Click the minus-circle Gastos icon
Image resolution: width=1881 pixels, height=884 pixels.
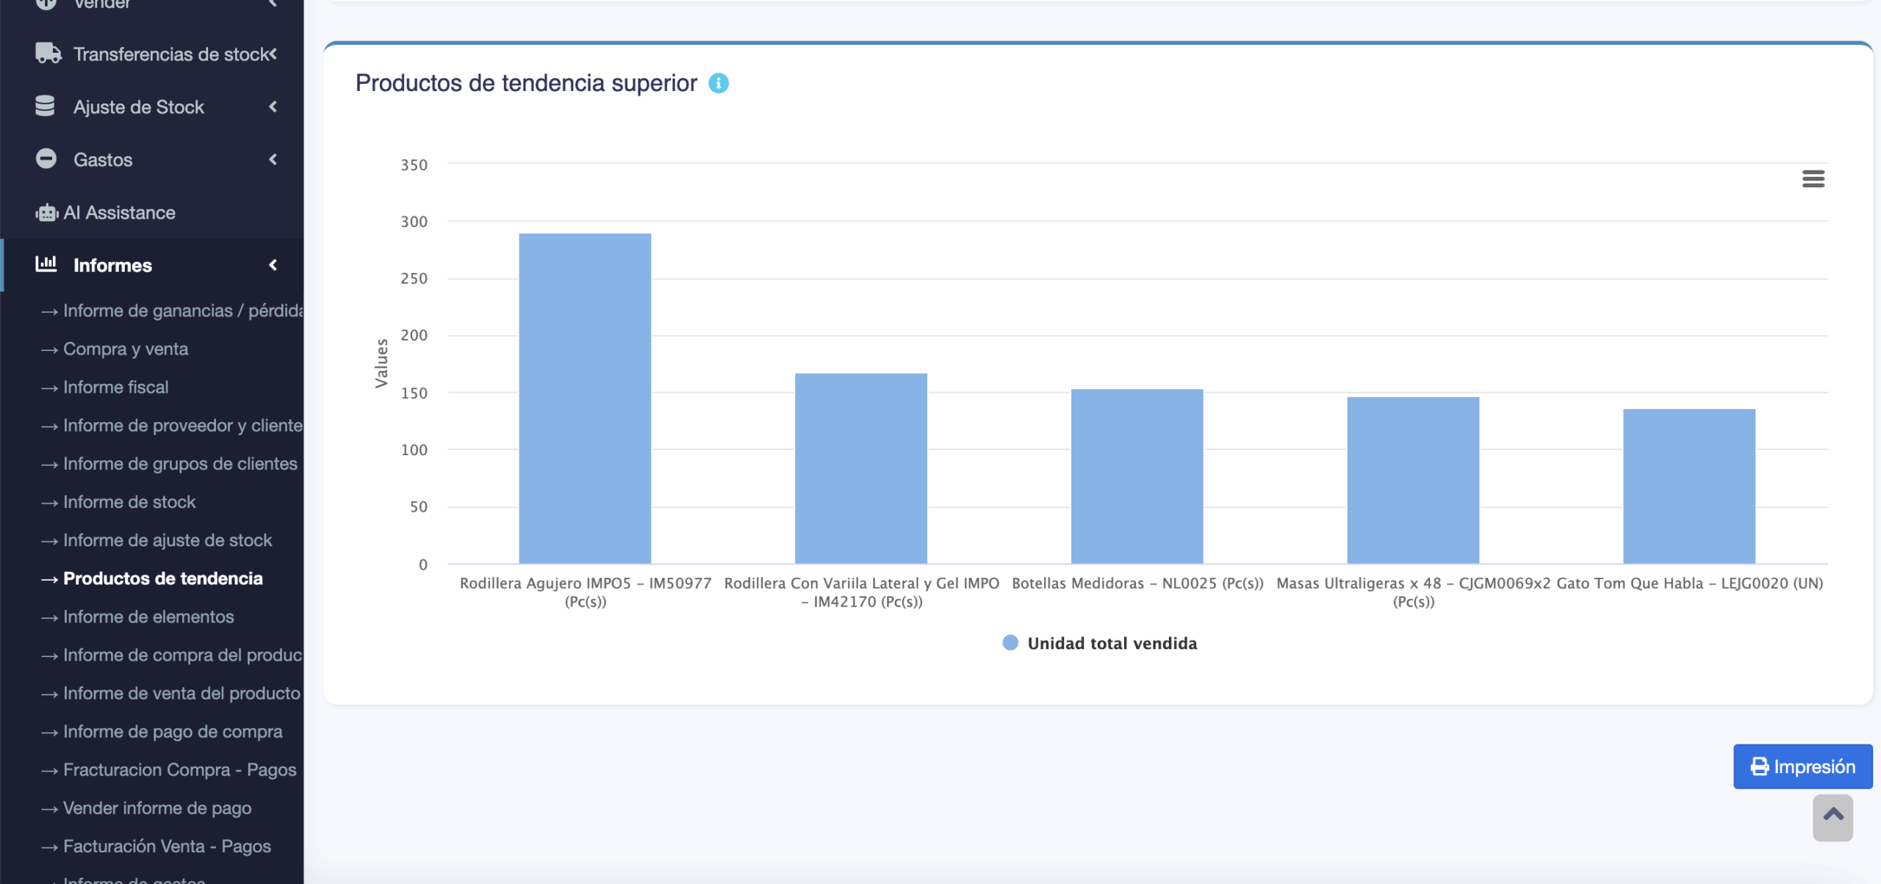click(46, 159)
